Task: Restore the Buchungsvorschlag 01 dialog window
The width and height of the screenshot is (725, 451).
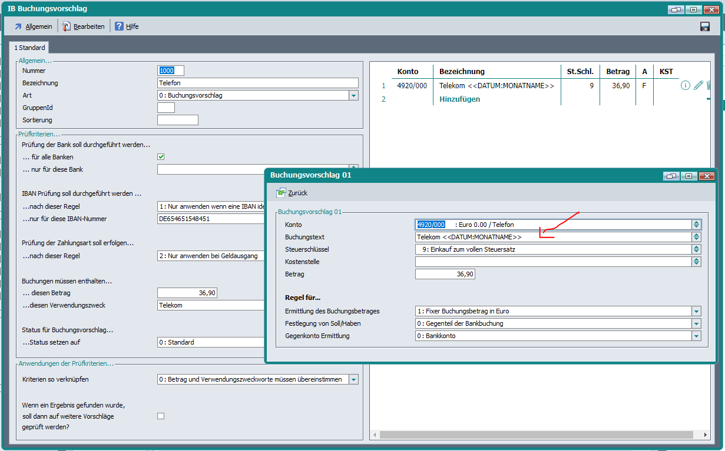Action: pyautogui.click(x=671, y=176)
